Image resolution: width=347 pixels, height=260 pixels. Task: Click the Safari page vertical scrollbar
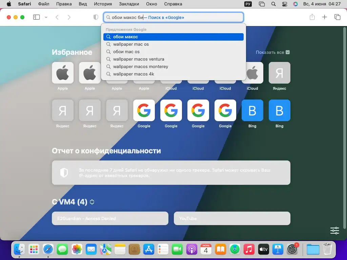coord(344,128)
